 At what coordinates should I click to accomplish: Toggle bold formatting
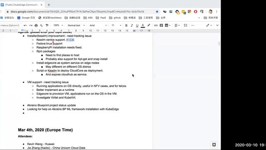tap(126, 25)
